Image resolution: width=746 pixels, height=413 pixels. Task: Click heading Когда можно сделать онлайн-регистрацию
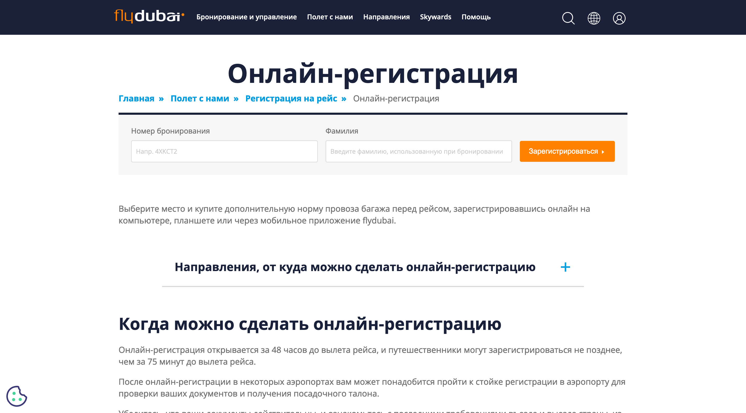coord(310,324)
